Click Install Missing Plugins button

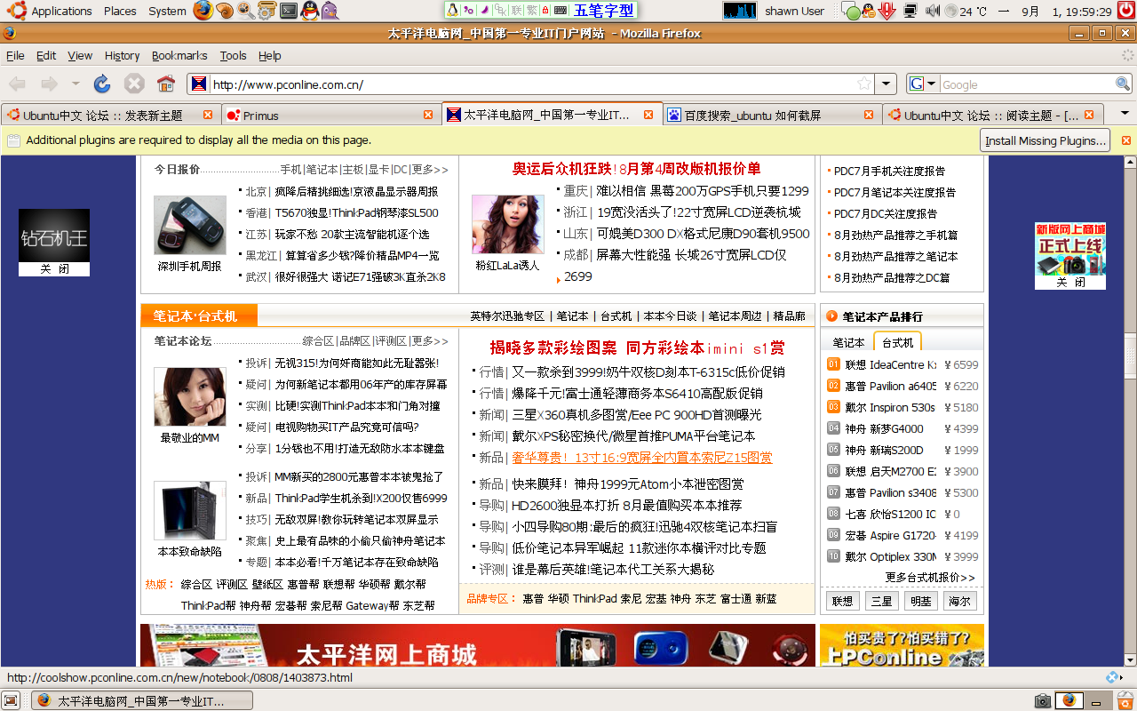(x=1046, y=140)
